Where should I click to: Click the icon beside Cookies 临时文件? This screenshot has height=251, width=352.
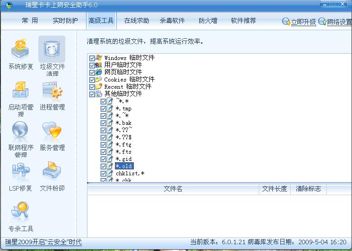(99, 79)
